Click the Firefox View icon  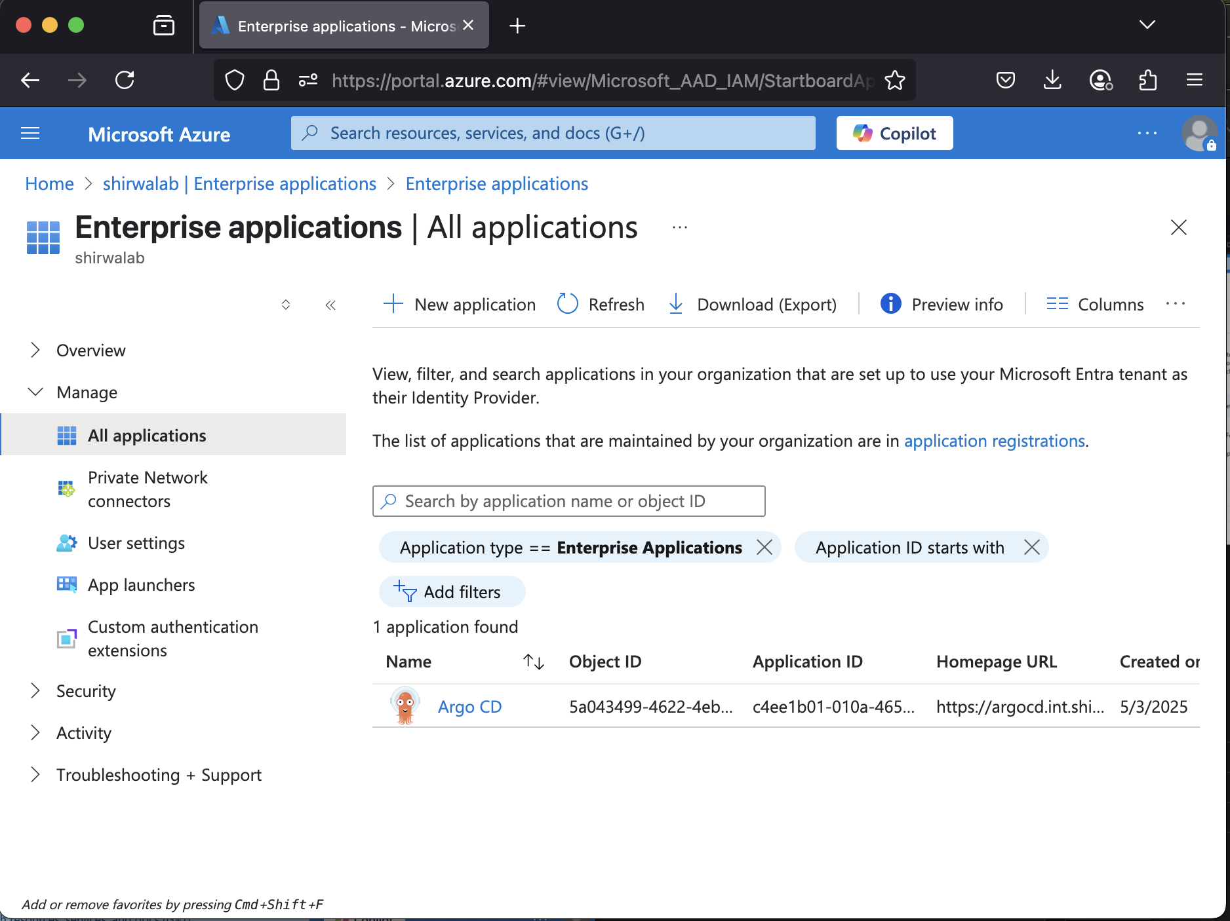click(164, 26)
